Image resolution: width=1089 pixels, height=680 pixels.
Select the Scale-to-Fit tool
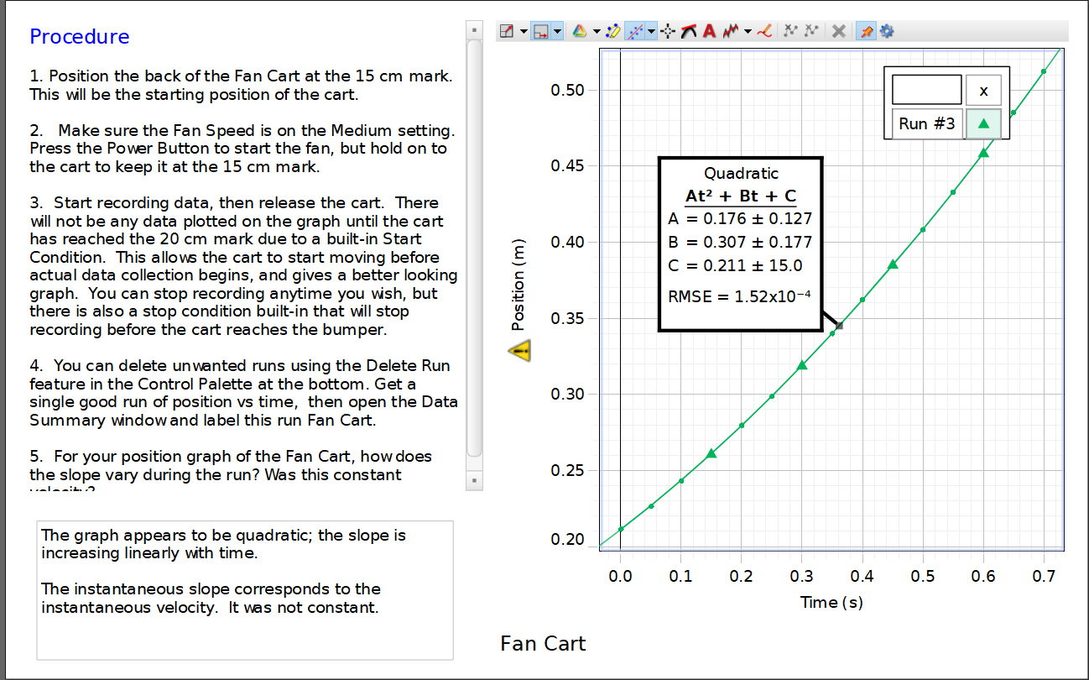click(507, 31)
